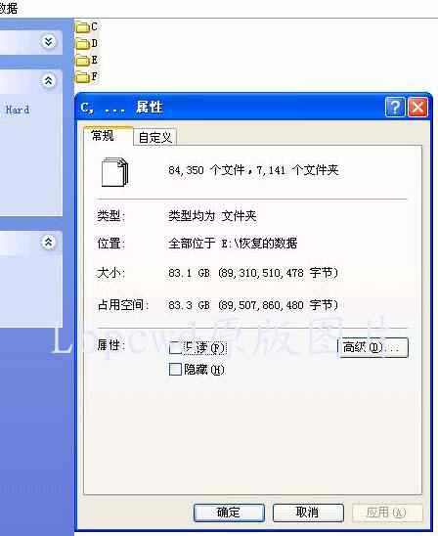
Task: Toggle the 只读 read-only checkbox
Action: click(x=175, y=348)
